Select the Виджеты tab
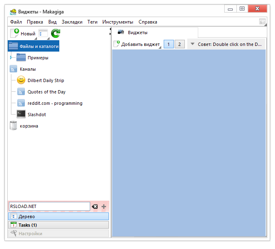The width and height of the screenshot is (275, 249). coord(155,32)
